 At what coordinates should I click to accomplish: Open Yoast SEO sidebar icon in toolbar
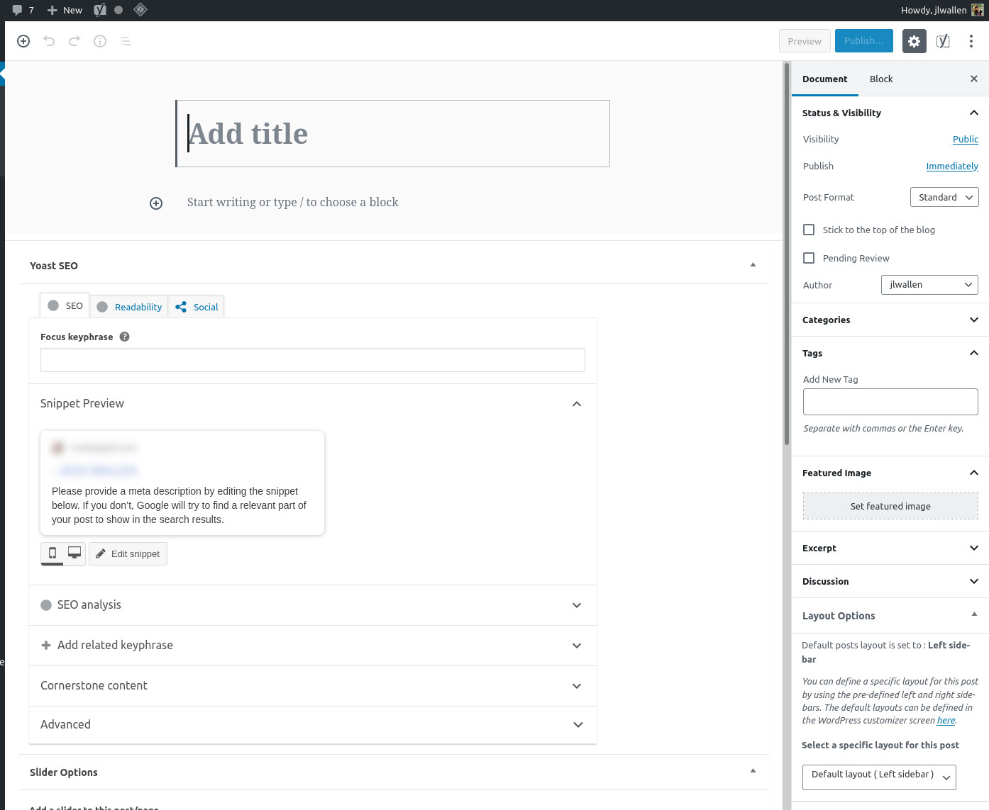pos(943,41)
